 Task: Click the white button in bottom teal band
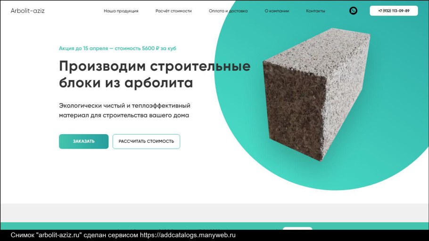point(297,228)
